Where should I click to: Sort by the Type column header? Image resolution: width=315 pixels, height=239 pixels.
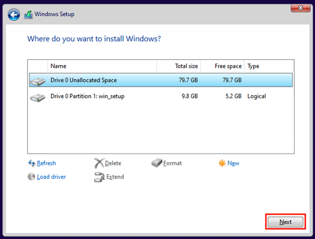(x=269, y=66)
